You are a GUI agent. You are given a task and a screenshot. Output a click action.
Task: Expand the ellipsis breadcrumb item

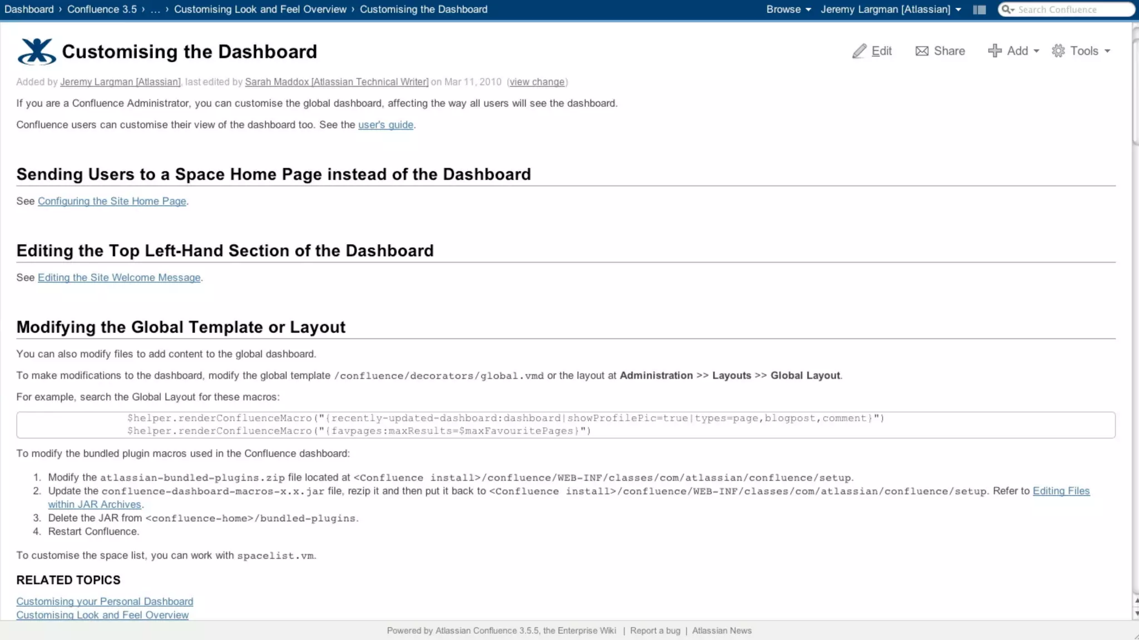coord(155,9)
